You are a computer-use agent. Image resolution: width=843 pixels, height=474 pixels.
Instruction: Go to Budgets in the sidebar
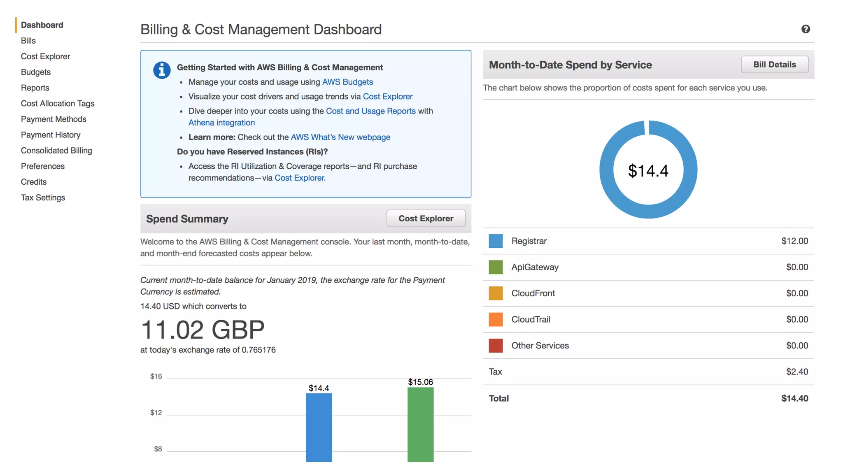tap(36, 72)
